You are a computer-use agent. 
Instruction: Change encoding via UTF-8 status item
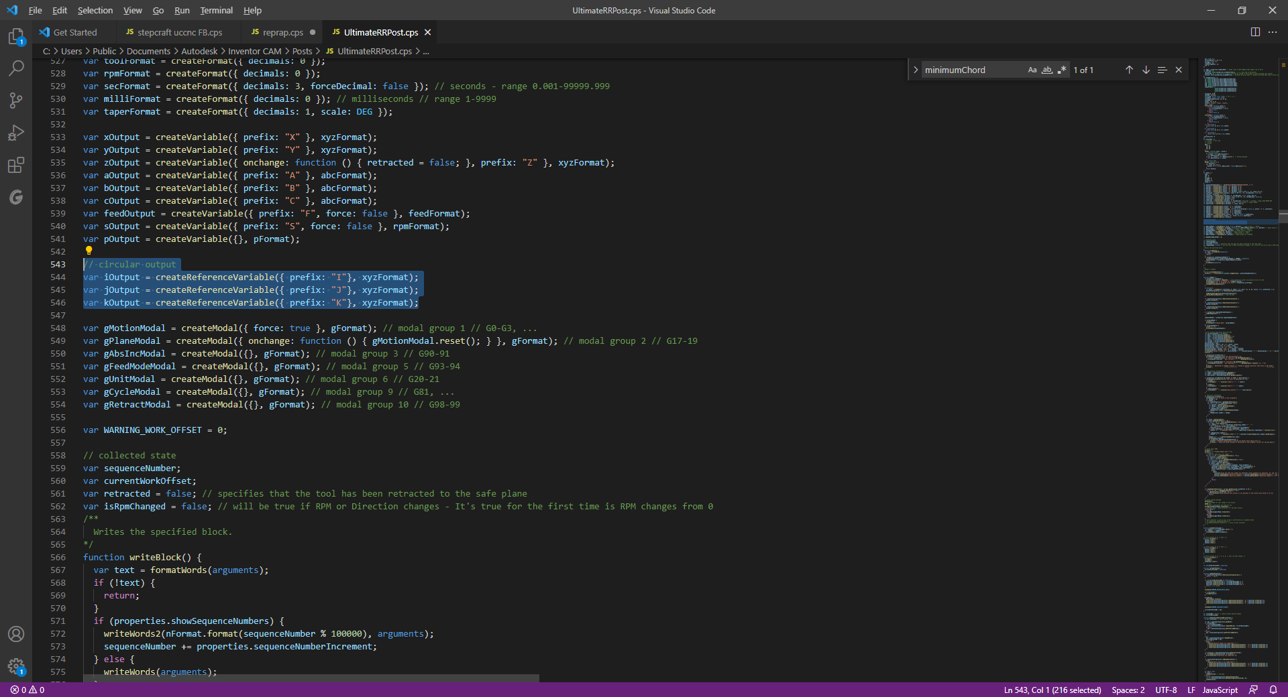tap(1166, 690)
